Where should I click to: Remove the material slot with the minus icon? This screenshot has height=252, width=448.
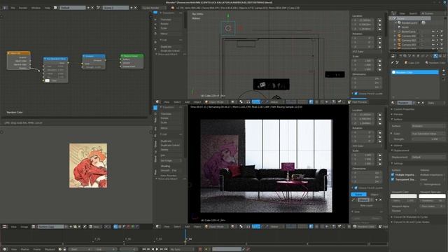pyautogui.click(x=444, y=75)
